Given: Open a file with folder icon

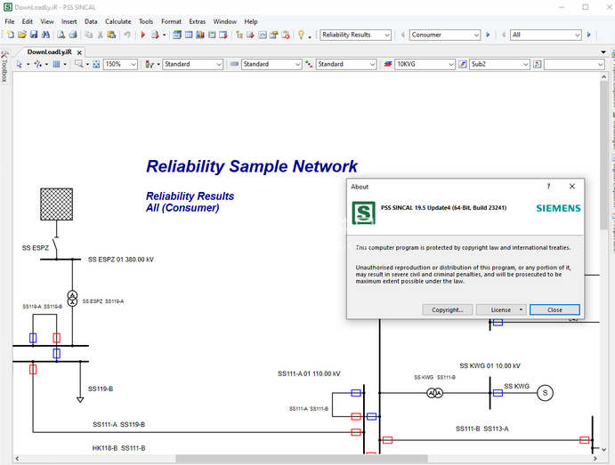Looking at the screenshot, I should click(x=22, y=35).
